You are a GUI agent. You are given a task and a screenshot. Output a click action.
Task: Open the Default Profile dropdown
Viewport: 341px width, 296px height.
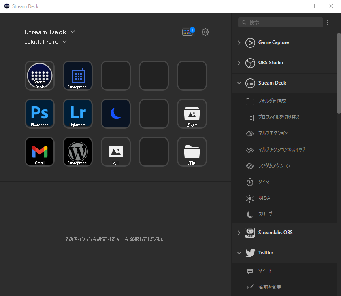[64, 42]
